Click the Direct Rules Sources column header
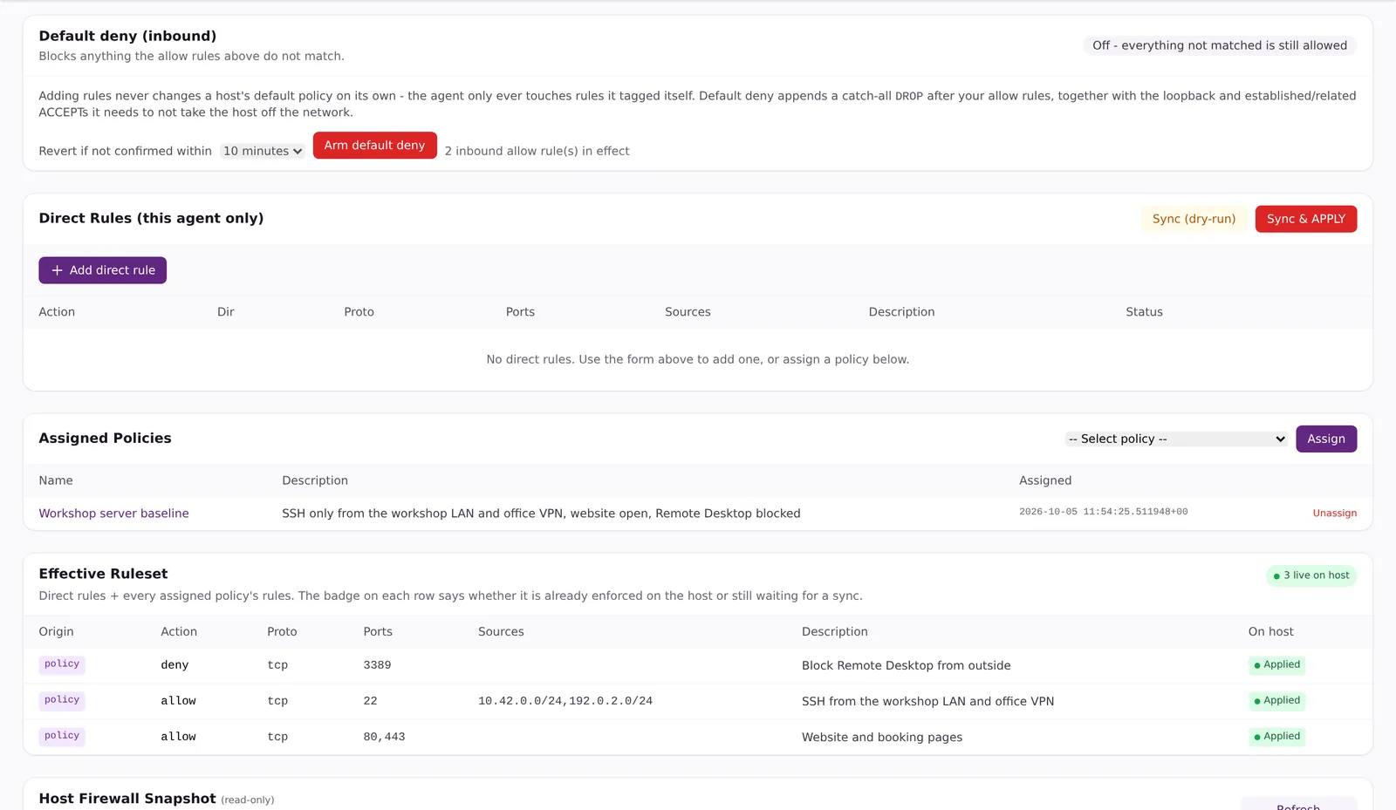Viewport: 1396px width, 810px height. [688, 312]
